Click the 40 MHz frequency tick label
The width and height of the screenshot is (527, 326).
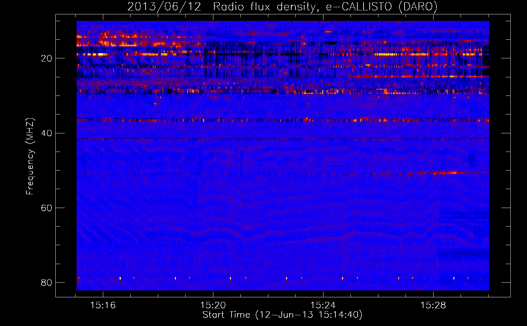pyautogui.click(x=47, y=133)
